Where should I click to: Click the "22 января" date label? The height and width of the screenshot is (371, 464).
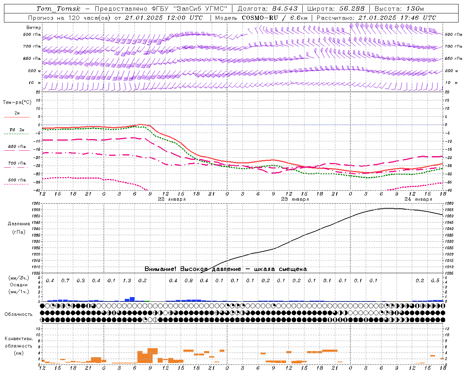click(x=171, y=199)
